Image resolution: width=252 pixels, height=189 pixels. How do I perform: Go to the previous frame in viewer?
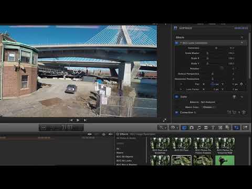(71, 120)
